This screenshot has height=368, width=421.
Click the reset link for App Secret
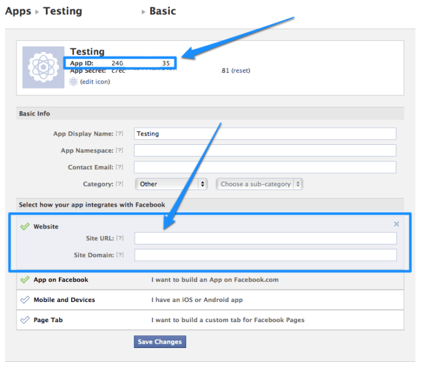tap(241, 70)
